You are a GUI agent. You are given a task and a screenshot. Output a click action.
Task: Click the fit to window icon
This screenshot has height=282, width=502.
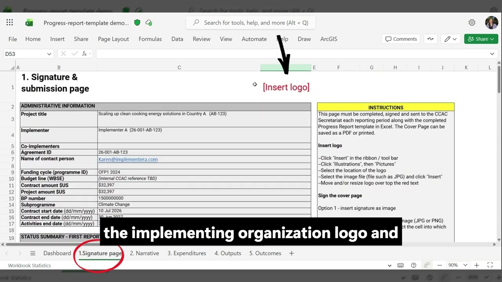coord(490,265)
